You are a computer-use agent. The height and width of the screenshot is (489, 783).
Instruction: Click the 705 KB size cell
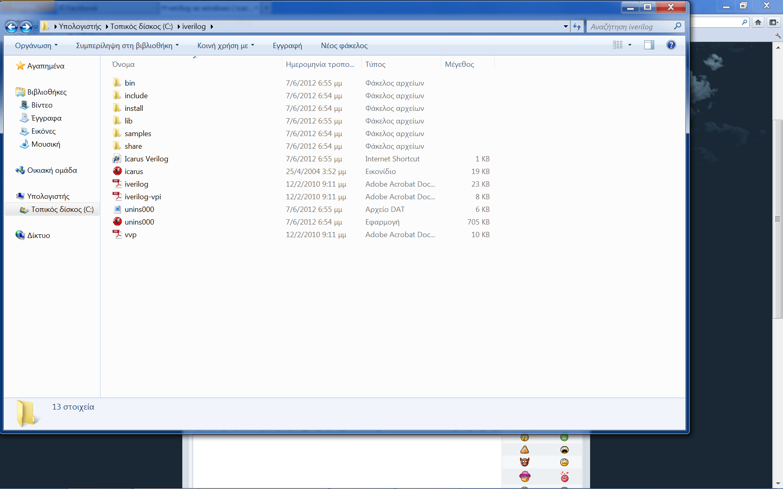coord(478,222)
